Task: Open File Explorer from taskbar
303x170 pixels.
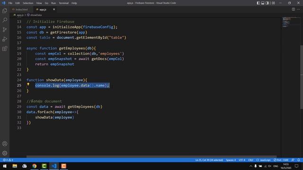Action: 15,166
